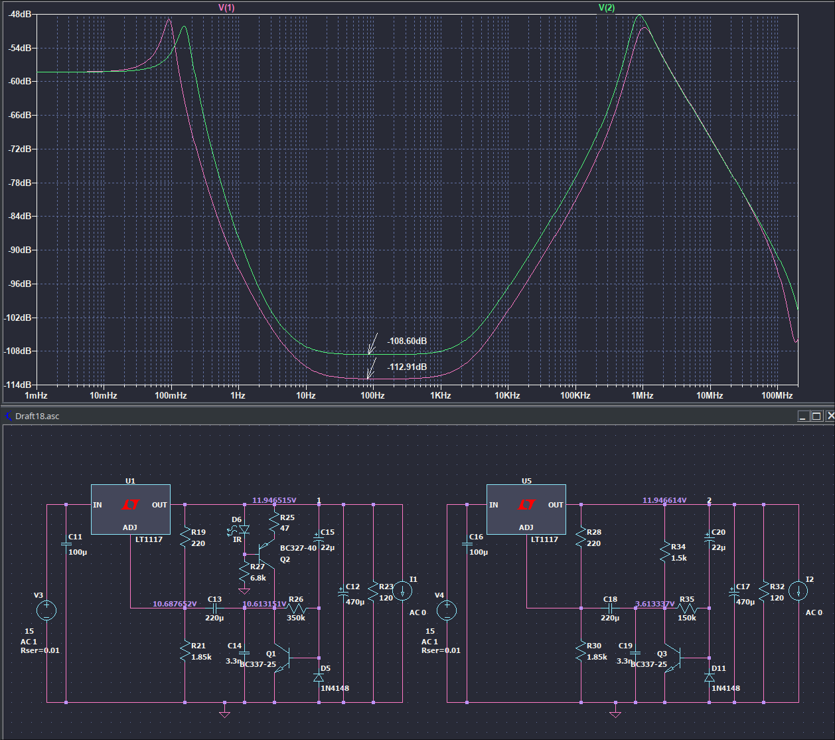Click the R27 6.8k resistor symbol
835x740 pixels.
coord(244,573)
